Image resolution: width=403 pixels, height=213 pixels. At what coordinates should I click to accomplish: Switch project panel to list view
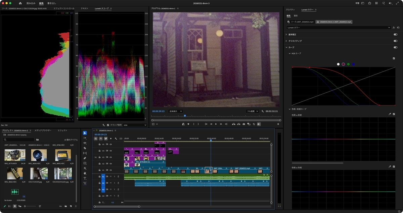(x=9, y=206)
